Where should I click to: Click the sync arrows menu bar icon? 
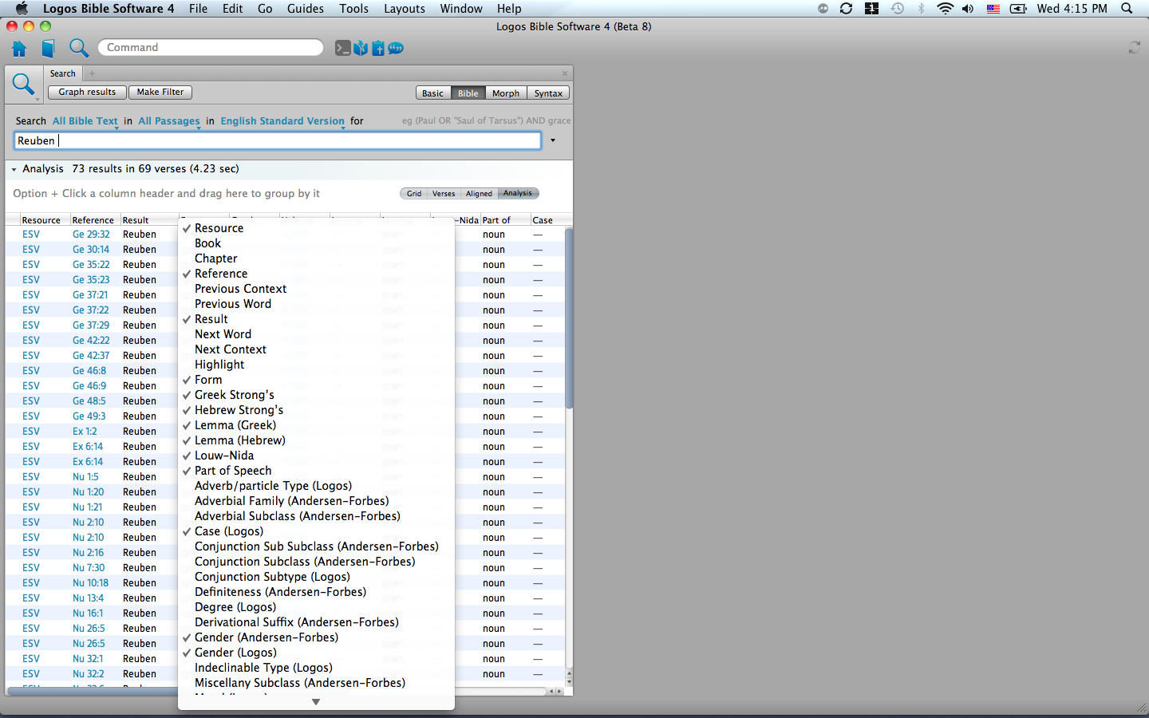point(846,9)
